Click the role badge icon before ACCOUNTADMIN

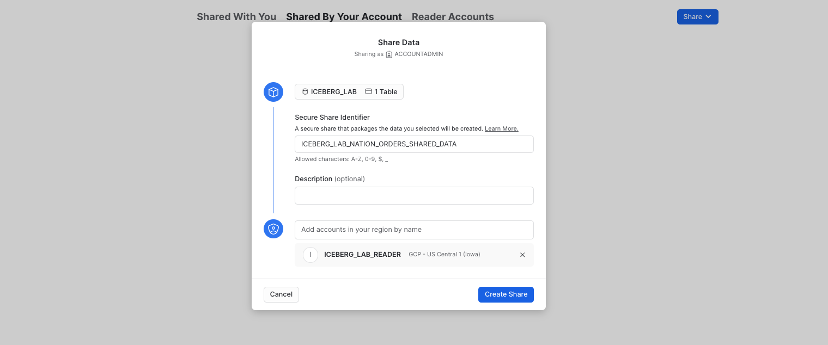[x=389, y=54]
